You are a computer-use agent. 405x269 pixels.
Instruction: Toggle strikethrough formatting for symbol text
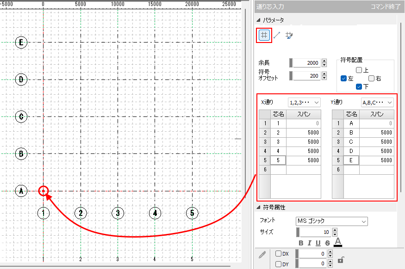click(327, 243)
